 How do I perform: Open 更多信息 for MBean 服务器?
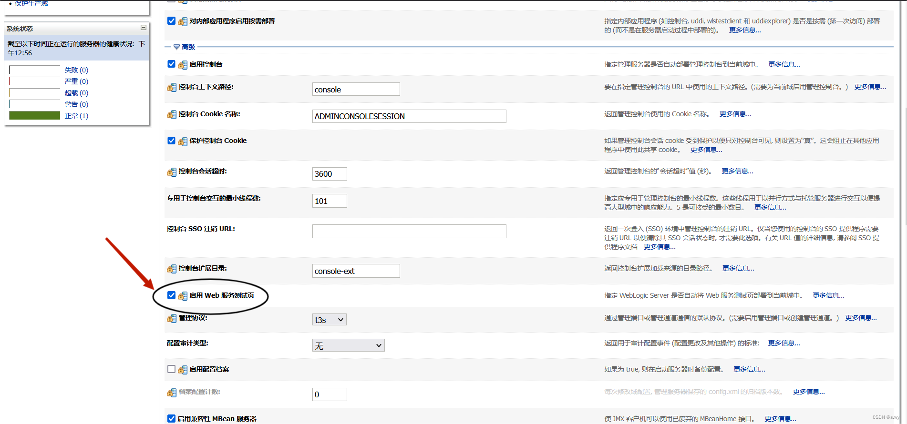pyautogui.click(x=780, y=419)
